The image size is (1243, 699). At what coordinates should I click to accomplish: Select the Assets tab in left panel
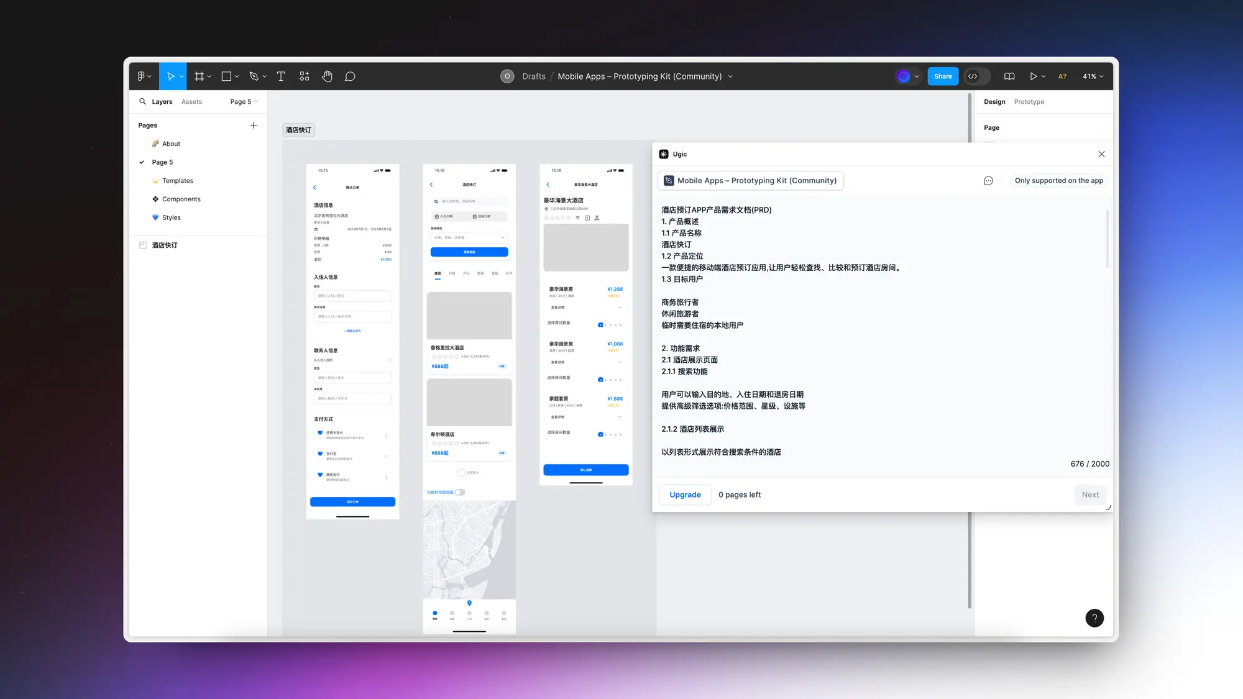[x=191, y=101]
